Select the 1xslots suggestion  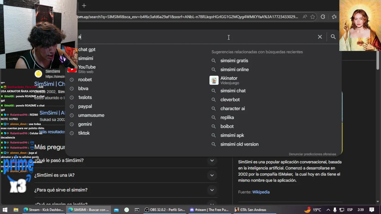[x=85, y=97]
